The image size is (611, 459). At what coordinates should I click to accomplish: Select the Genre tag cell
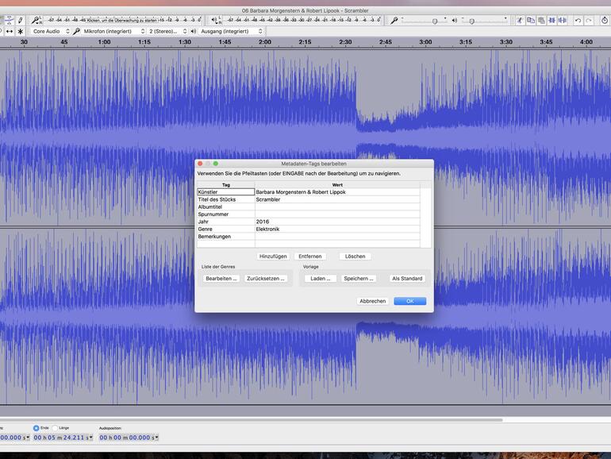click(x=226, y=229)
